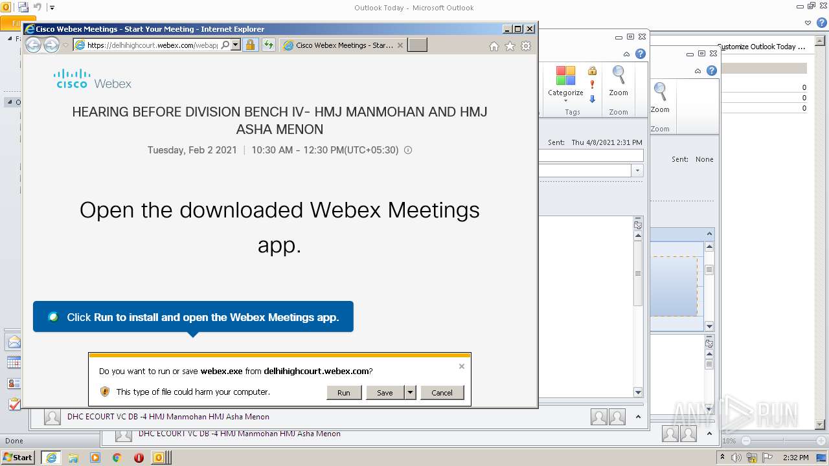This screenshot has width=829, height=466.
Task: Click sender DHC ECOURT name in front message
Action: (168, 417)
